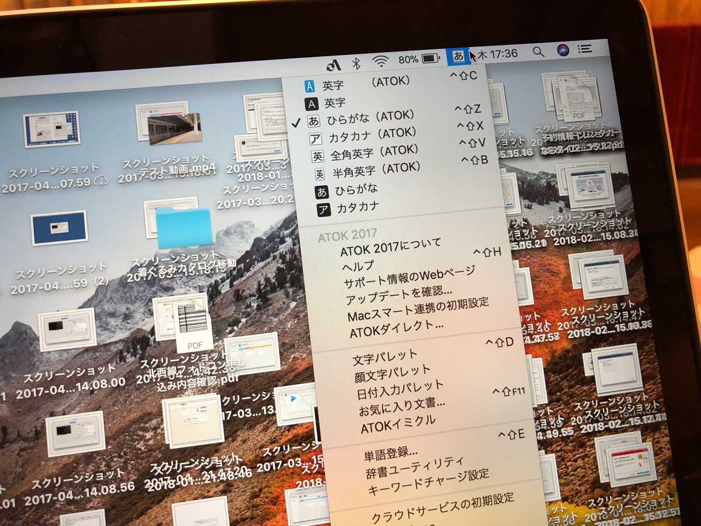The width and height of the screenshot is (701, 526).
Task: Select screenshot 2017-04...14.08.00 thumbnail
Action: point(67,329)
